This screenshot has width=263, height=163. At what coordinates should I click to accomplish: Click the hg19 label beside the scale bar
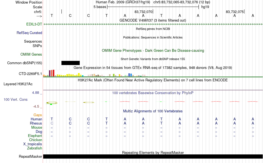[x=205, y=7]
